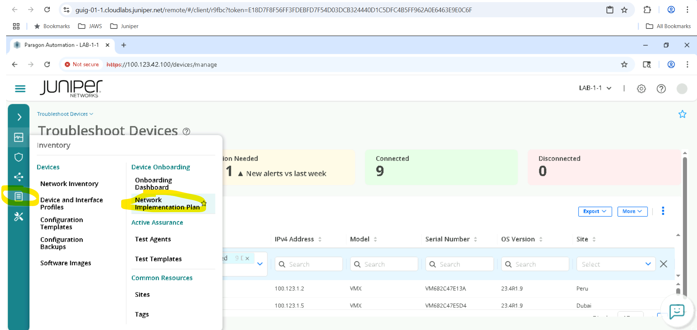Open the settings gear icon in header
Image resolution: width=697 pixels, height=330 pixels.
[641, 89]
